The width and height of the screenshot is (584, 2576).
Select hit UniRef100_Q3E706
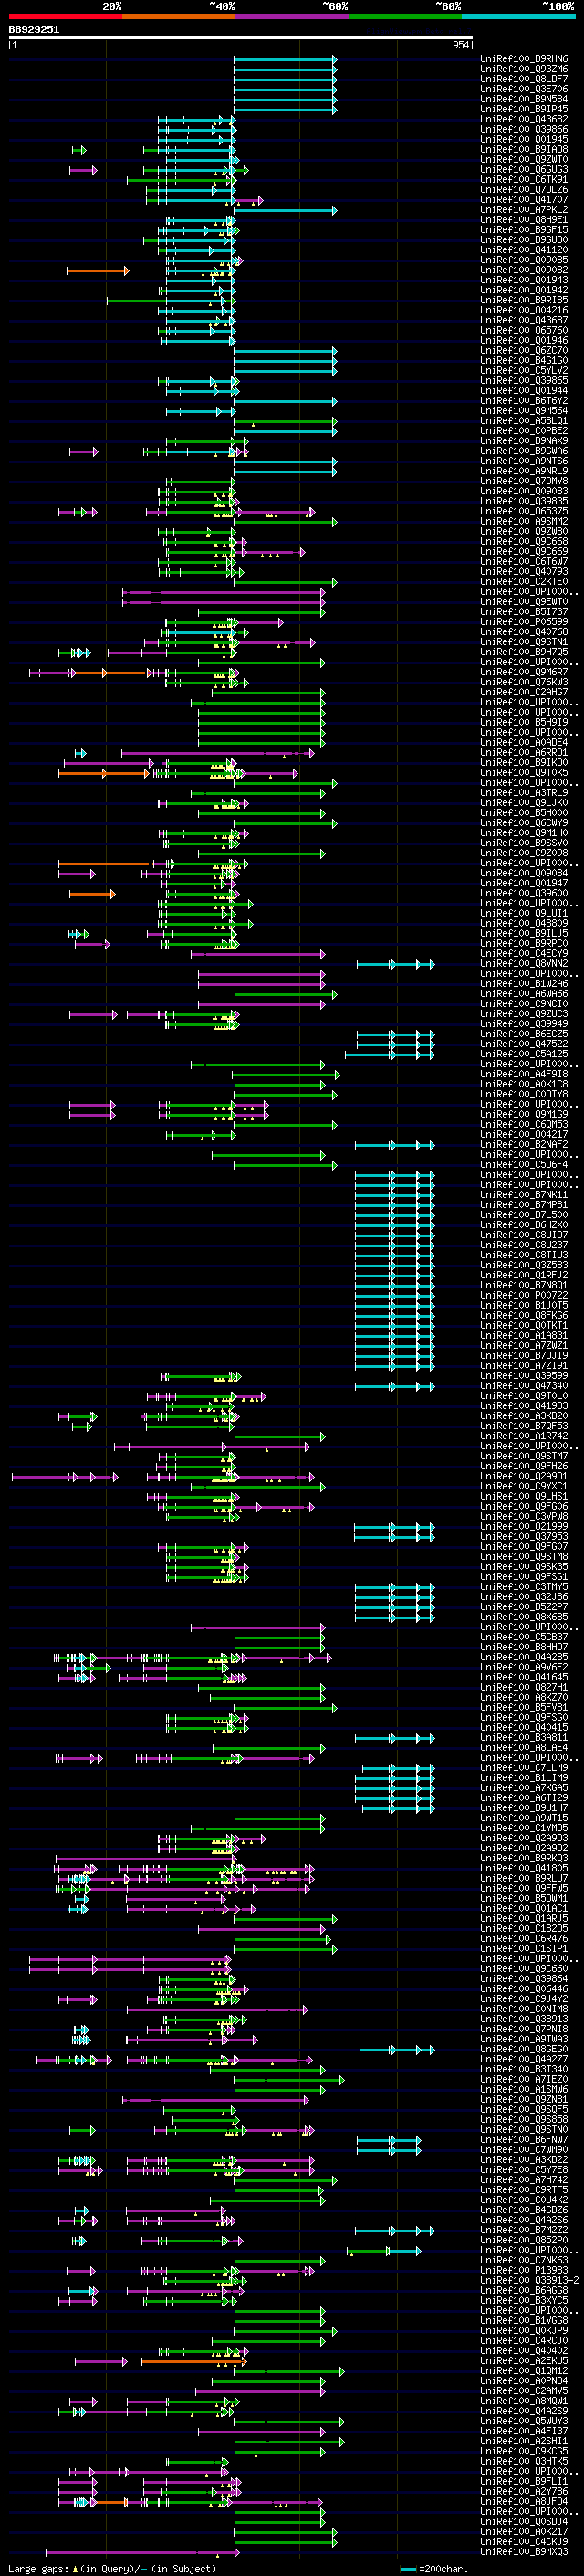pyautogui.click(x=524, y=89)
